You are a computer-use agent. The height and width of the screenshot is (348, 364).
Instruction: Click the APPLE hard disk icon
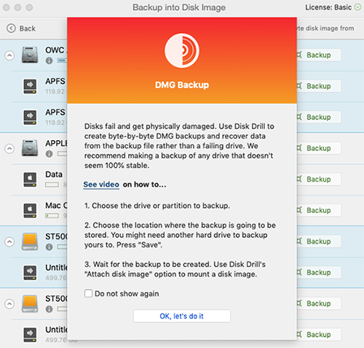[30, 148]
